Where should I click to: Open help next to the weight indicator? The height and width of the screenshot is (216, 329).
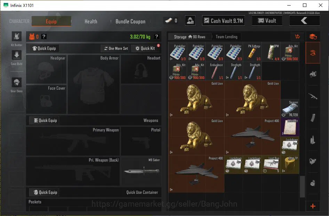pos(156,37)
